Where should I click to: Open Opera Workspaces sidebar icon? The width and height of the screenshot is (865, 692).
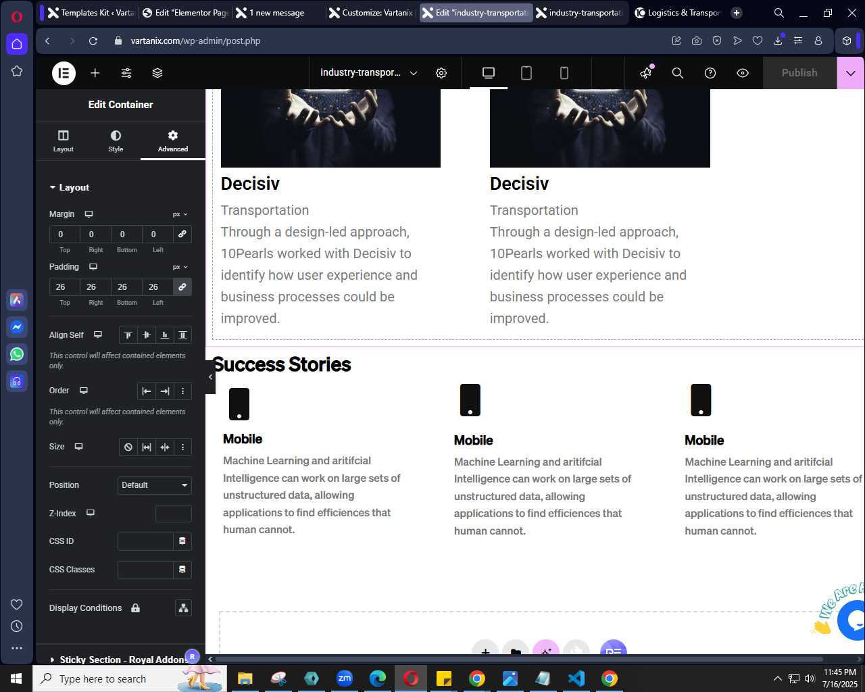(17, 44)
